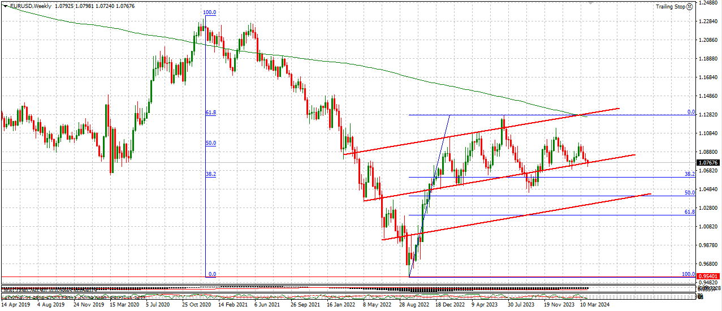Click the left Fibonacci 38.2 label
The height and width of the screenshot is (311, 722).
coord(211,174)
